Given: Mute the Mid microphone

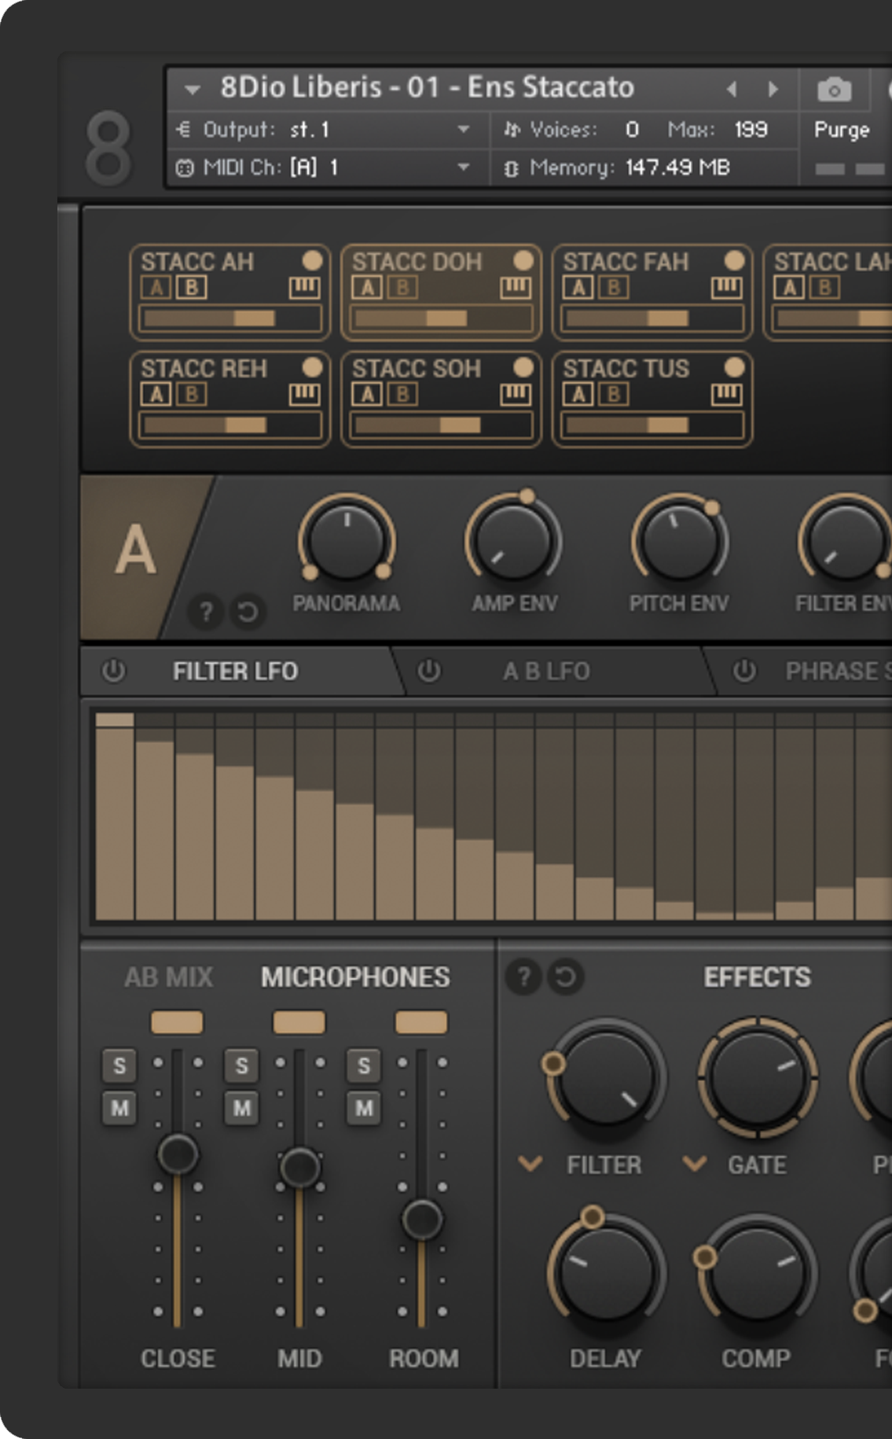Looking at the screenshot, I should [241, 1108].
